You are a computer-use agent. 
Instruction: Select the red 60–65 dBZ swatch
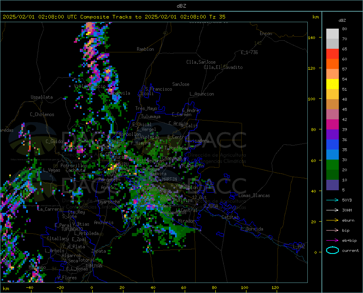pyautogui.click(x=332, y=54)
